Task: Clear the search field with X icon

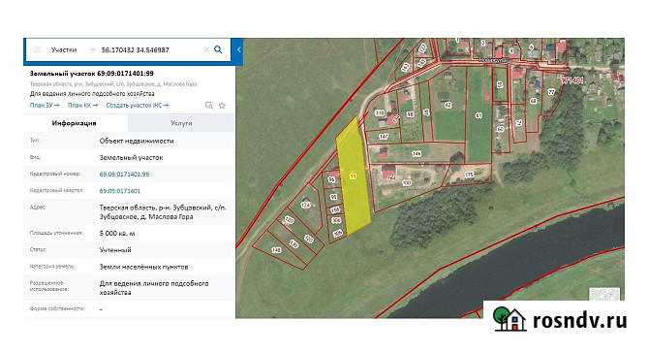Action: tap(206, 49)
